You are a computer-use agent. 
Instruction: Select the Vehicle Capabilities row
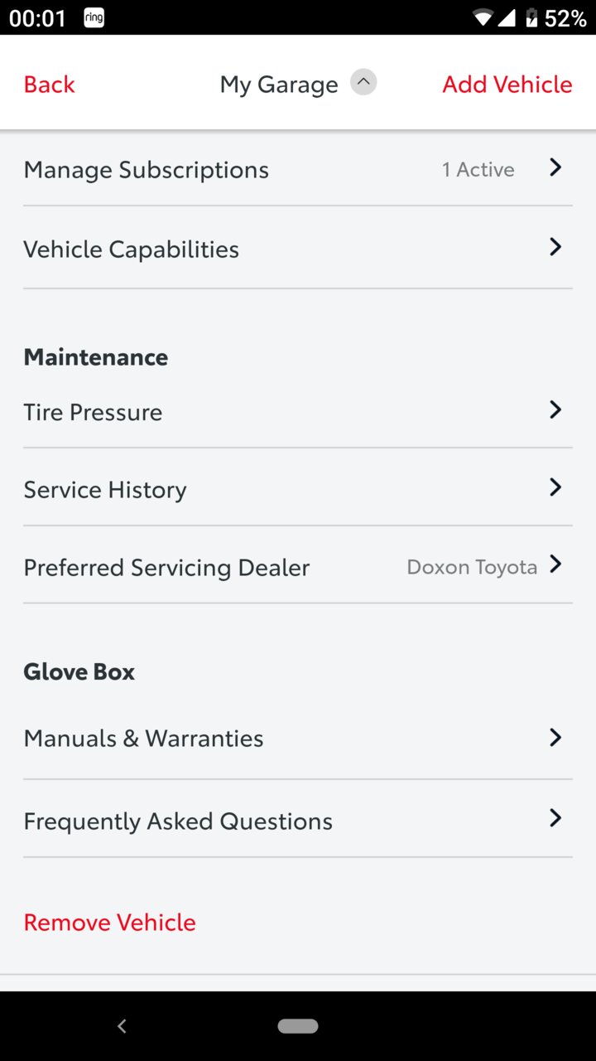[x=298, y=249]
